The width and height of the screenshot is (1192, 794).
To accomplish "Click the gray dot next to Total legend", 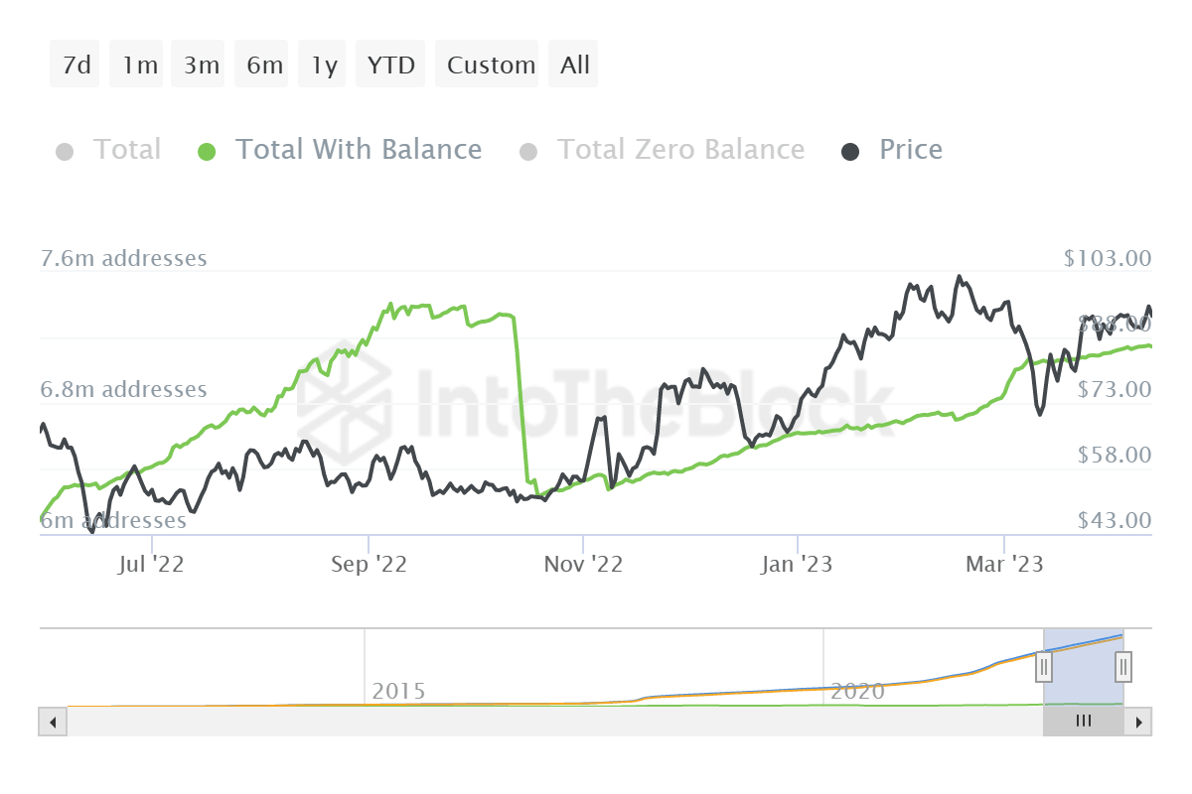I will [x=65, y=151].
